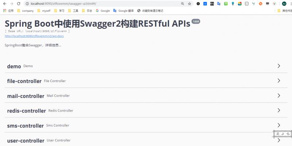Open the multicolored puzzle extension icon
Screen dimensions: 292x146
click(x=240, y=4)
